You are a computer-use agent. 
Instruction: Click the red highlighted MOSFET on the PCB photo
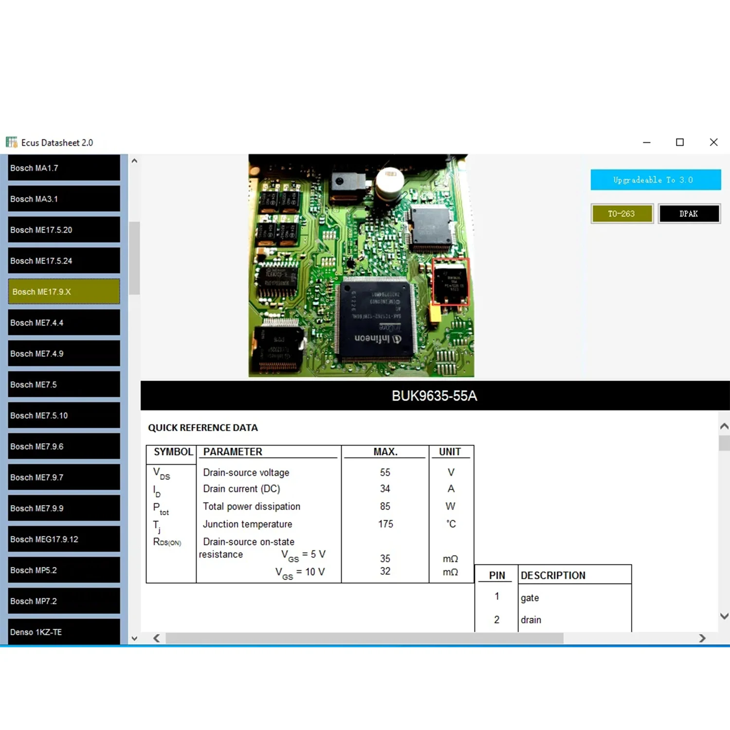[x=450, y=282]
